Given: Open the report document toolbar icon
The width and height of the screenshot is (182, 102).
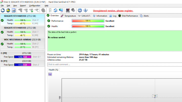Looking at the screenshot, I should (50, 10).
